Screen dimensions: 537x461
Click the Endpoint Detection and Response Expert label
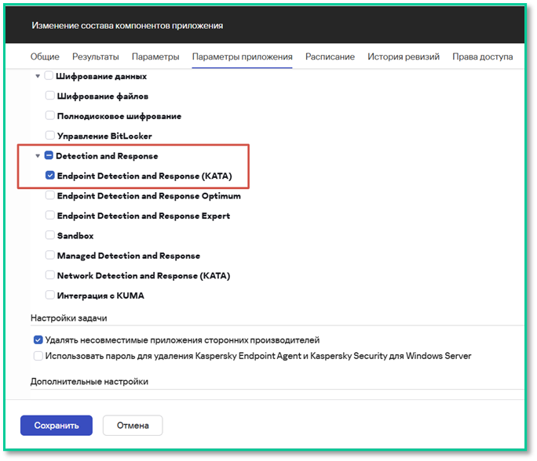(144, 216)
